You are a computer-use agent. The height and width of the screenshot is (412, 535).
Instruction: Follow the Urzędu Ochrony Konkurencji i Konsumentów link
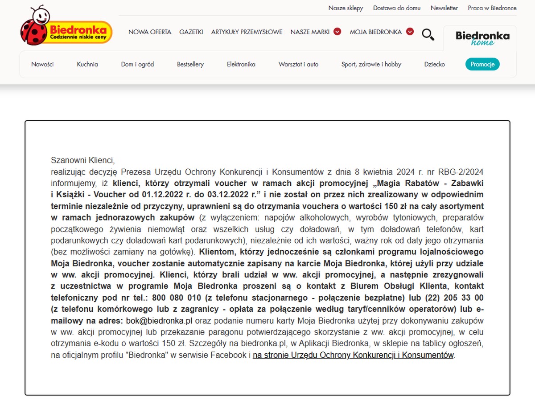[353, 355]
